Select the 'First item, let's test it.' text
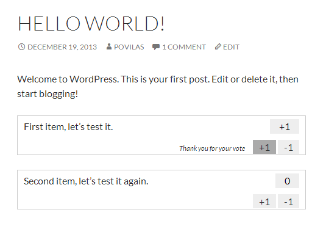Image resolution: width=326 pixels, height=229 pixels. [68, 127]
